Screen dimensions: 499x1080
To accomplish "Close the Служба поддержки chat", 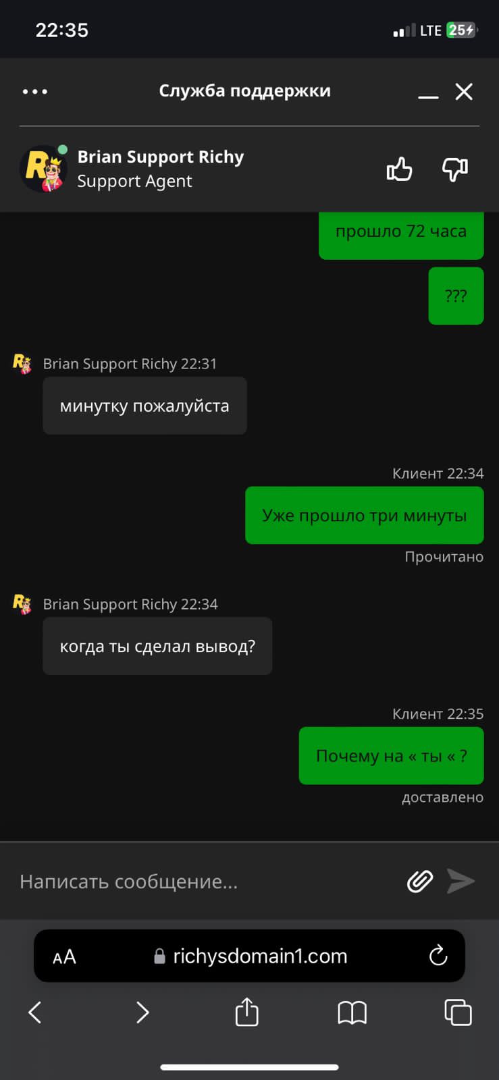I will (464, 92).
